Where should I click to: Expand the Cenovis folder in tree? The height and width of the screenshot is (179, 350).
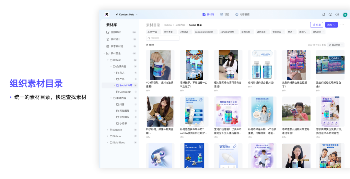click(x=108, y=130)
